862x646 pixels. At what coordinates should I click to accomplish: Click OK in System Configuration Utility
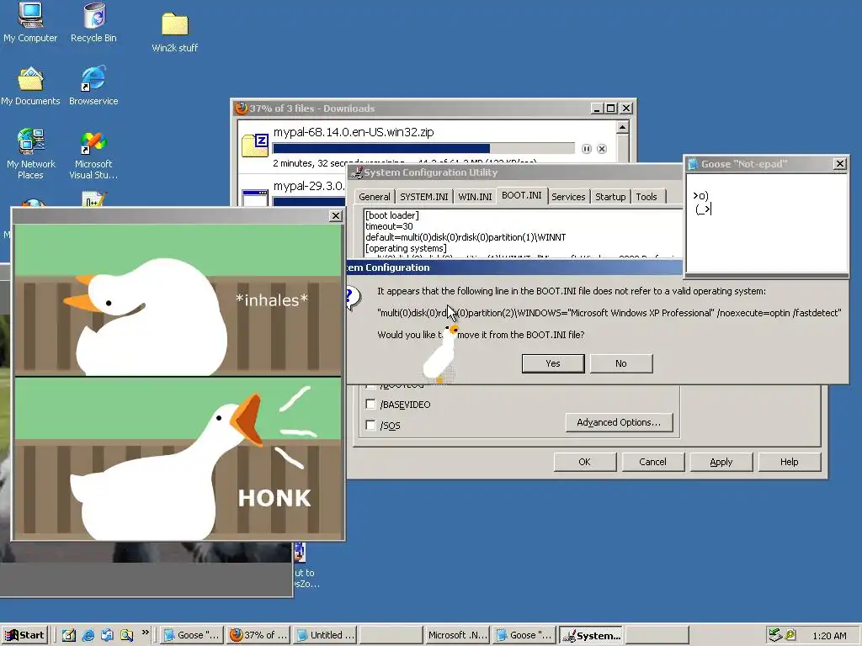[x=584, y=462]
